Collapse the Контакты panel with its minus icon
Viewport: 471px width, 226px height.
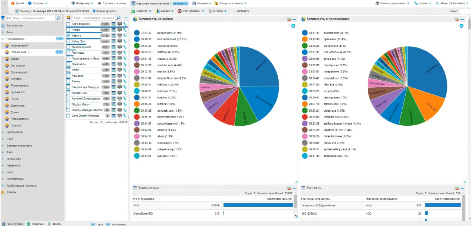coord(462,188)
